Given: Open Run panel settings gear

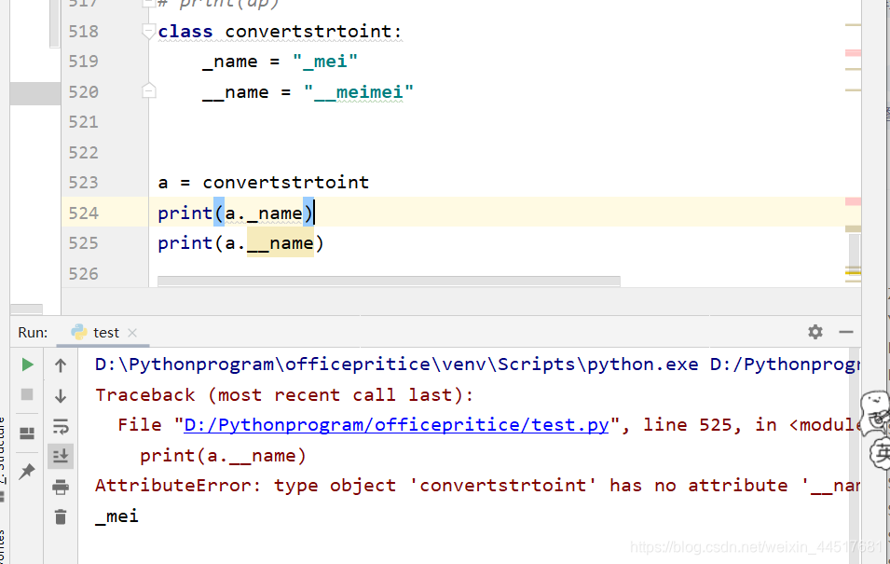Looking at the screenshot, I should (x=815, y=332).
